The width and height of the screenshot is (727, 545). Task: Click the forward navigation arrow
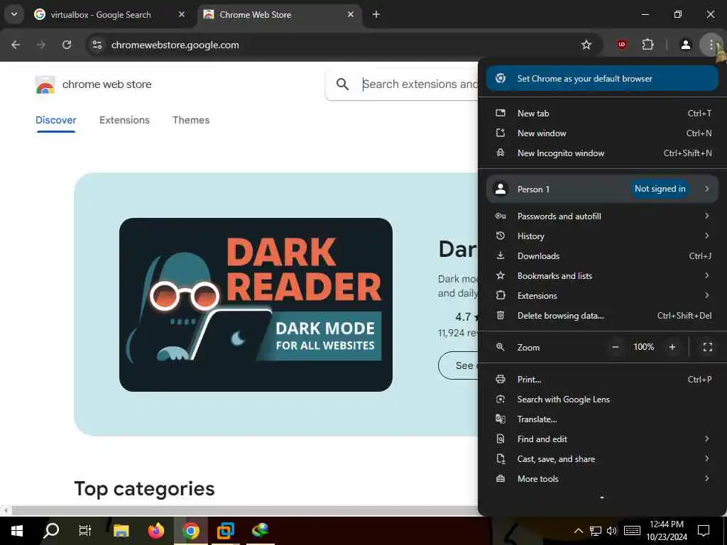(x=41, y=45)
